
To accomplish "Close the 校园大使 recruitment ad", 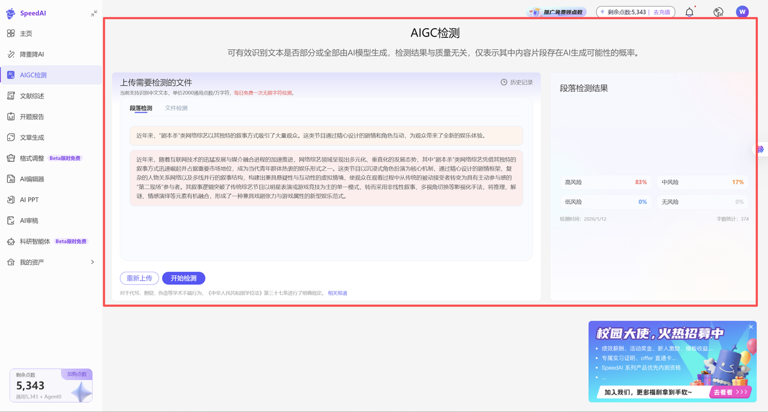I will 751,327.
